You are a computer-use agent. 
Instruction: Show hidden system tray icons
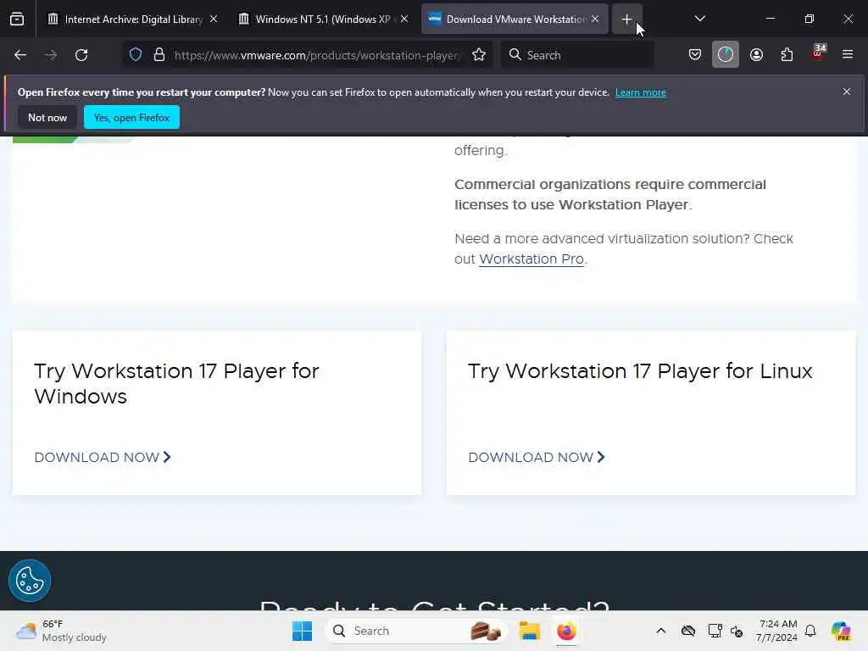coord(661,631)
